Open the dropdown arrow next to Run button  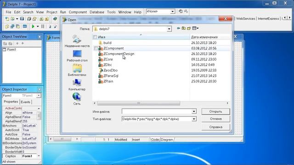click(38, 27)
